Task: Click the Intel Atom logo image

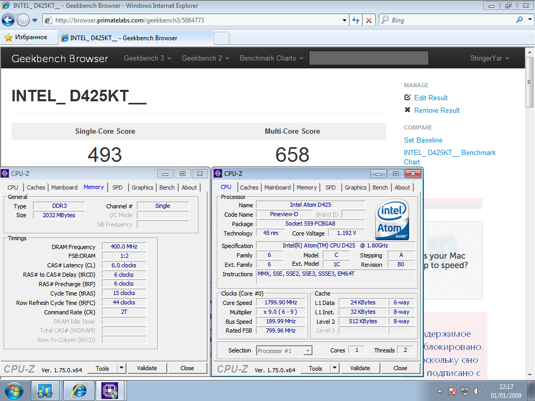Action: tap(392, 220)
